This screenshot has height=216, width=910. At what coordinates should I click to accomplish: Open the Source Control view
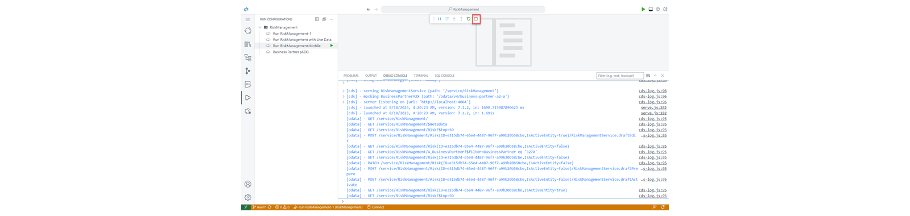point(247,71)
